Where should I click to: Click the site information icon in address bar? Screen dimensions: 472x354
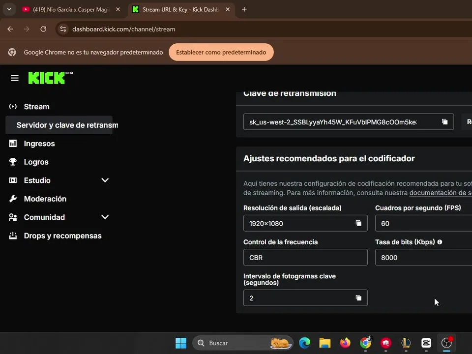point(63,29)
